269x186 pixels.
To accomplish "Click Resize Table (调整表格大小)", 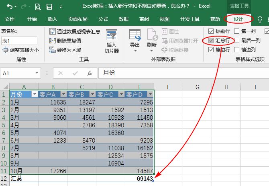I will (21, 50).
